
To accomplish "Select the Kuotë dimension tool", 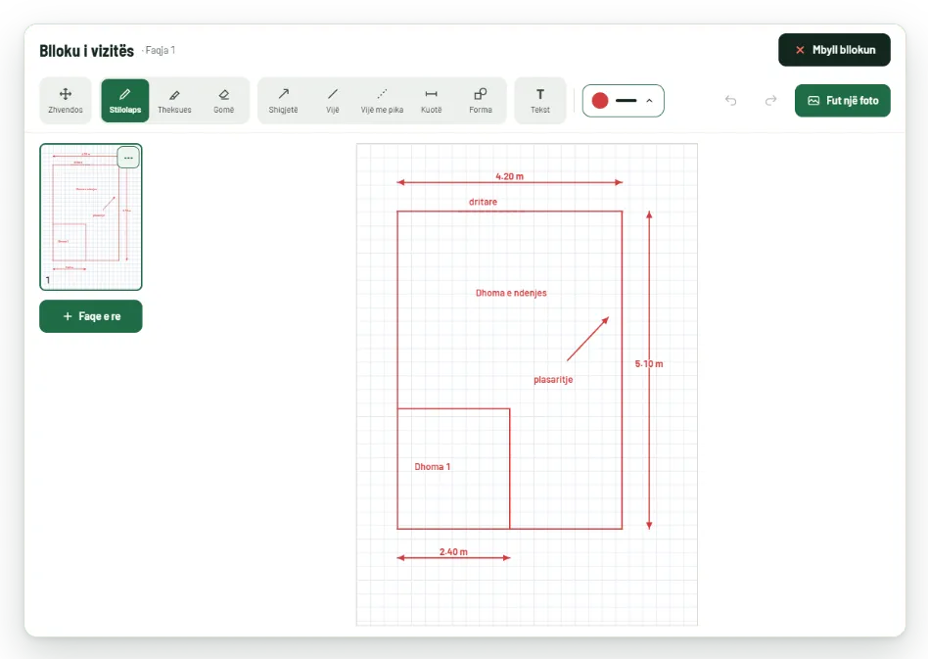I will point(432,101).
